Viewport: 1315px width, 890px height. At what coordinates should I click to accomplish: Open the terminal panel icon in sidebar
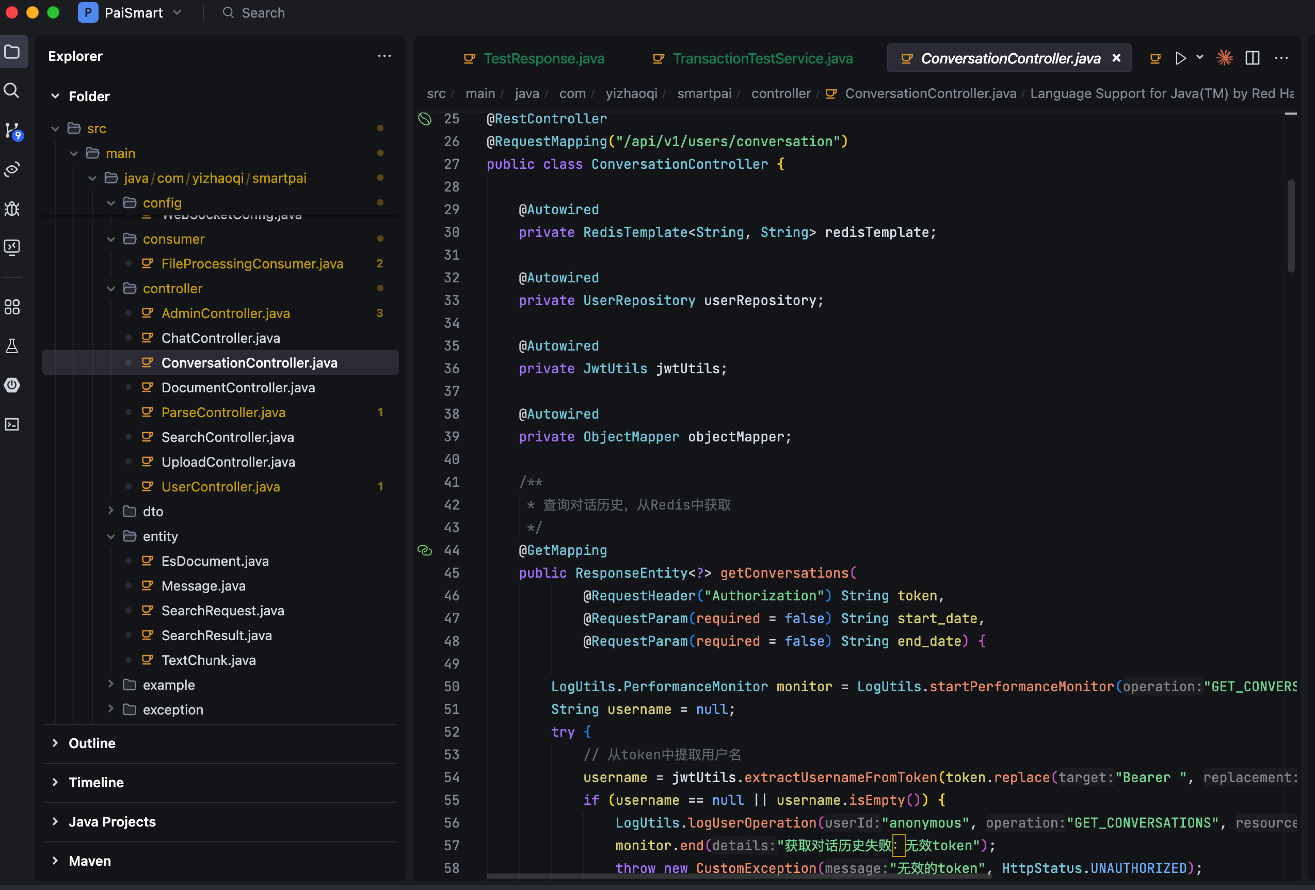12,425
